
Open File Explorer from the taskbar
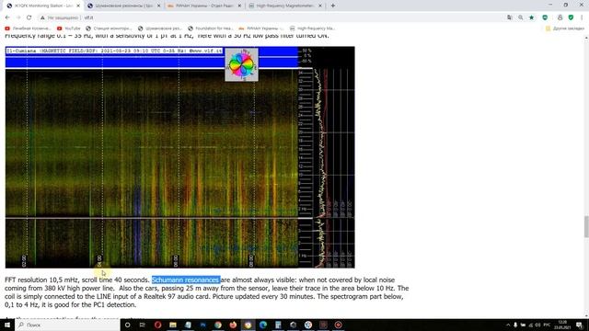(173, 325)
